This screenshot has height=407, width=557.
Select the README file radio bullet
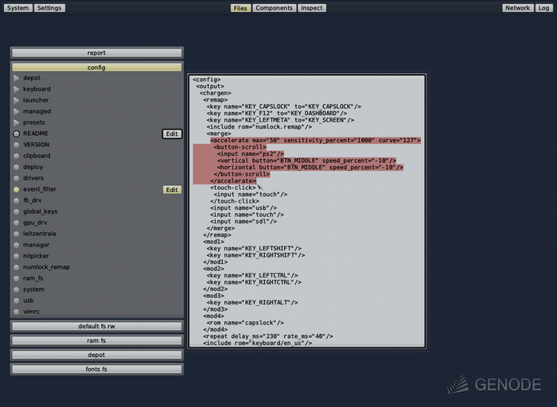pos(16,134)
